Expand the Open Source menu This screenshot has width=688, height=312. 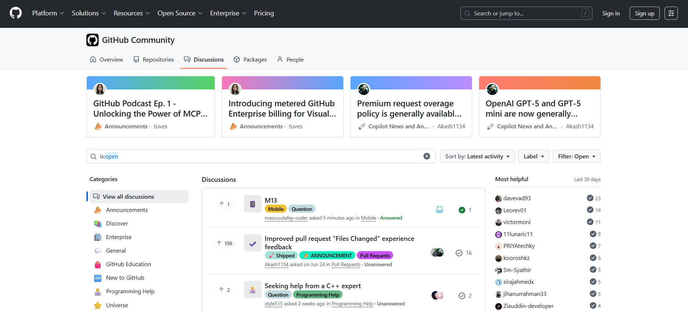[180, 13]
